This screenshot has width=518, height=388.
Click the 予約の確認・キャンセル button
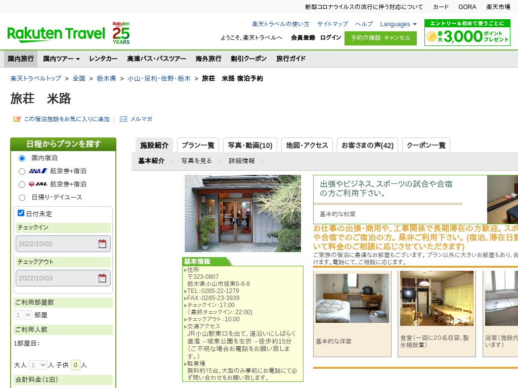pyautogui.click(x=380, y=38)
